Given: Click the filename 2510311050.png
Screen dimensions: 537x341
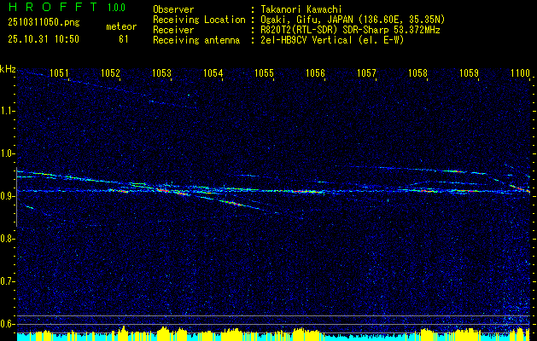Looking at the screenshot, I should click(x=44, y=22).
